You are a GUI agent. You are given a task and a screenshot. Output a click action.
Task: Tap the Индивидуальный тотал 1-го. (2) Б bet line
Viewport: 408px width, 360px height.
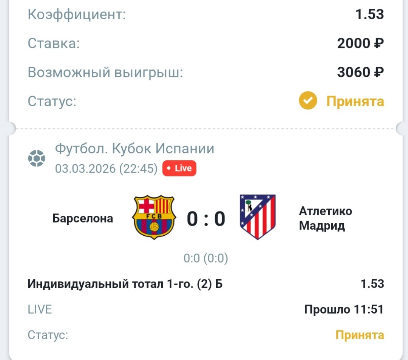(x=125, y=284)
